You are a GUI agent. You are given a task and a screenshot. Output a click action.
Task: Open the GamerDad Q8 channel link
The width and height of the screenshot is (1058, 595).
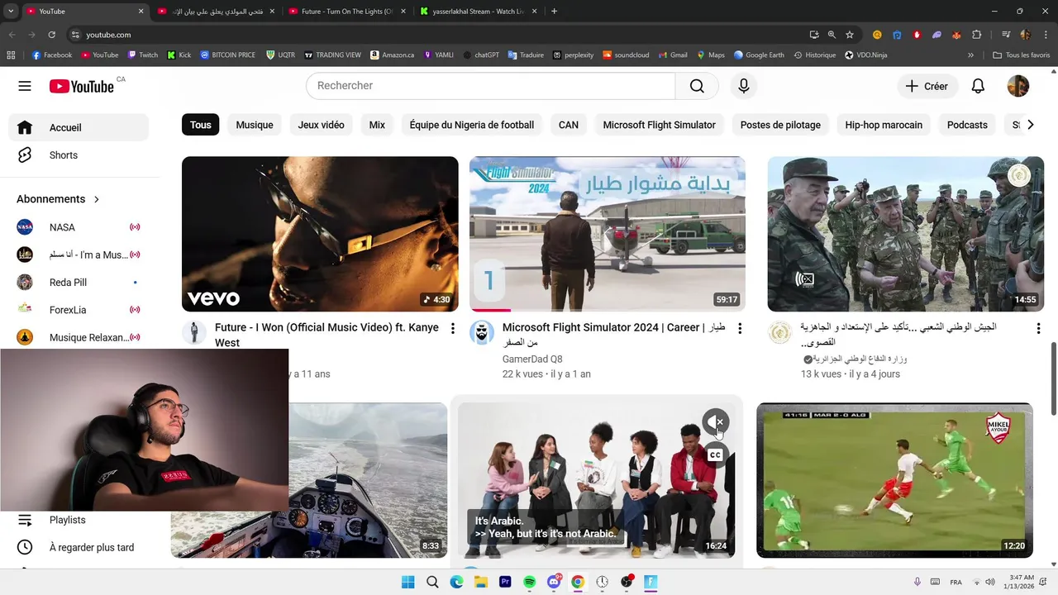tap(532, 359)
